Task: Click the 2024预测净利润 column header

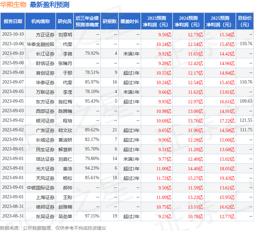Action: point(188,21)
